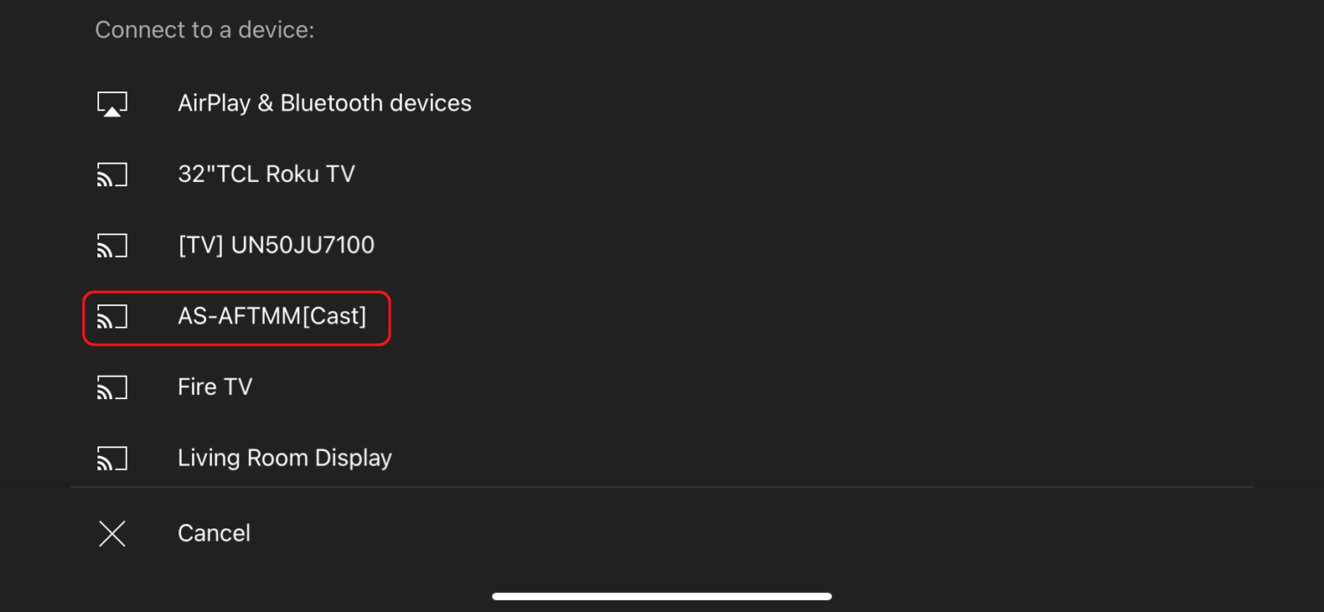Tap the Cast icon for AS-AFTMM[Cast]
The image size is (1324, 612).
112,316
